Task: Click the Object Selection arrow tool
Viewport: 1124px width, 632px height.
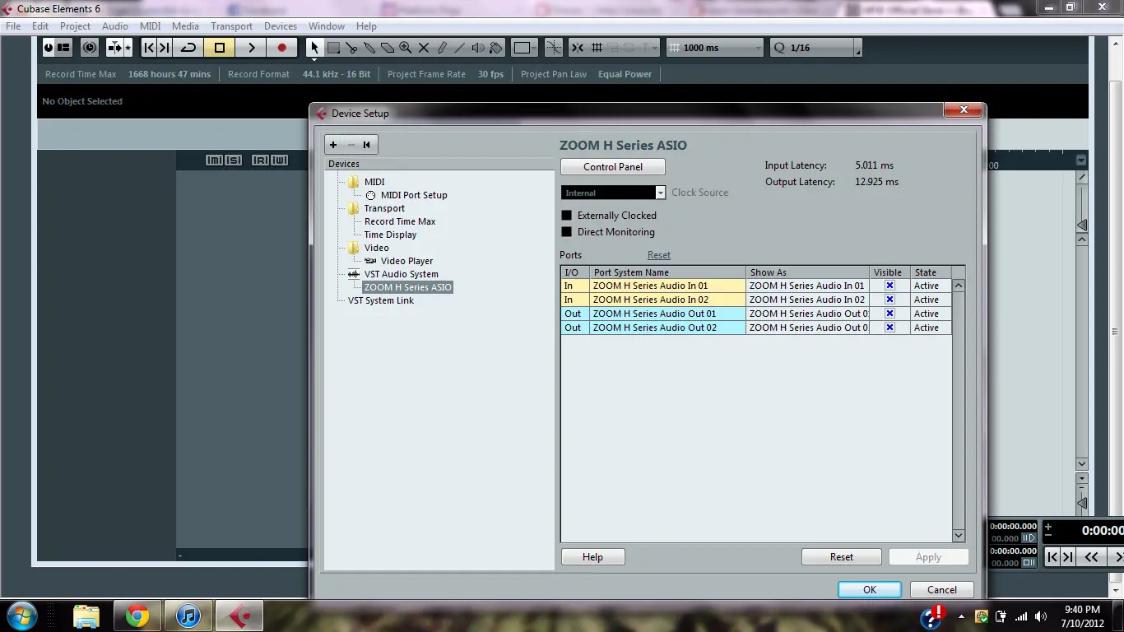Action: (314, 48)
